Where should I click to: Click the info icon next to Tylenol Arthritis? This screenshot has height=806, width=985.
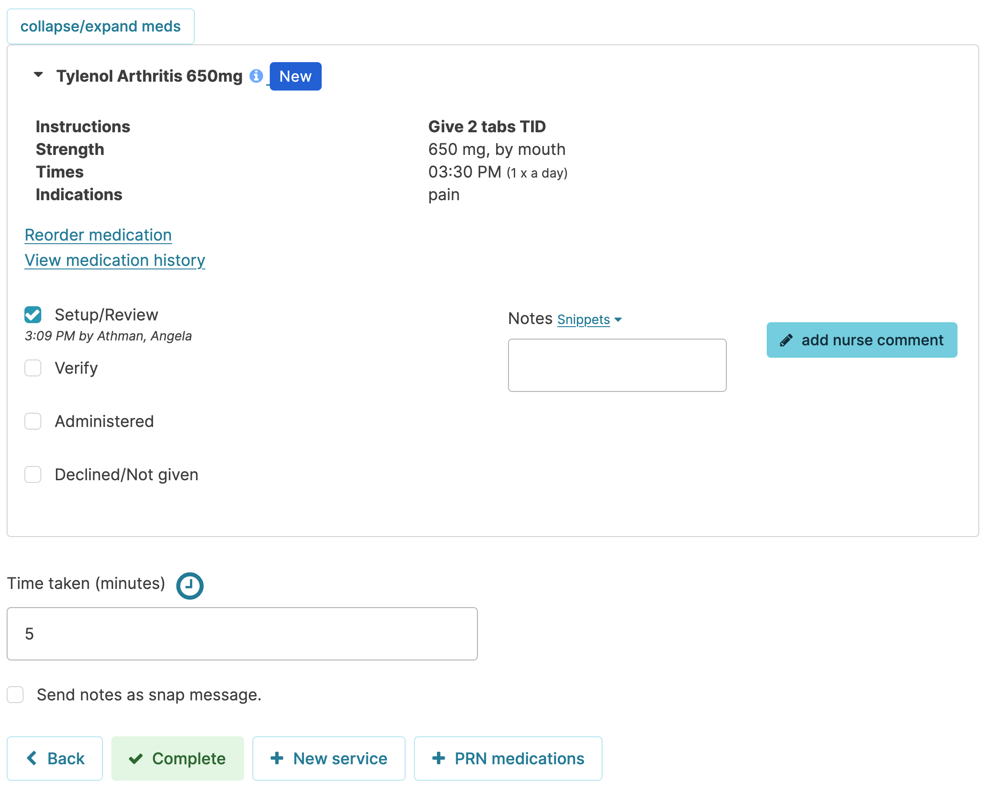click(x=256, y=76)
